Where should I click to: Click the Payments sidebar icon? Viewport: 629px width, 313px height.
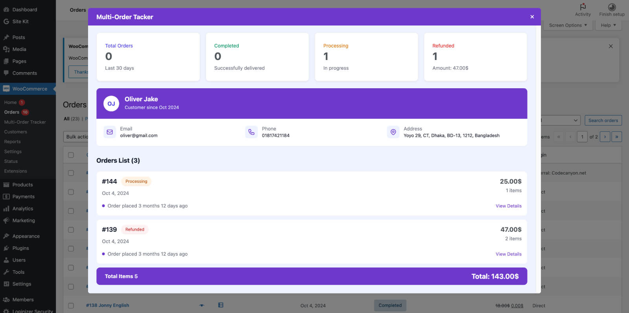[x=6, y=197]
